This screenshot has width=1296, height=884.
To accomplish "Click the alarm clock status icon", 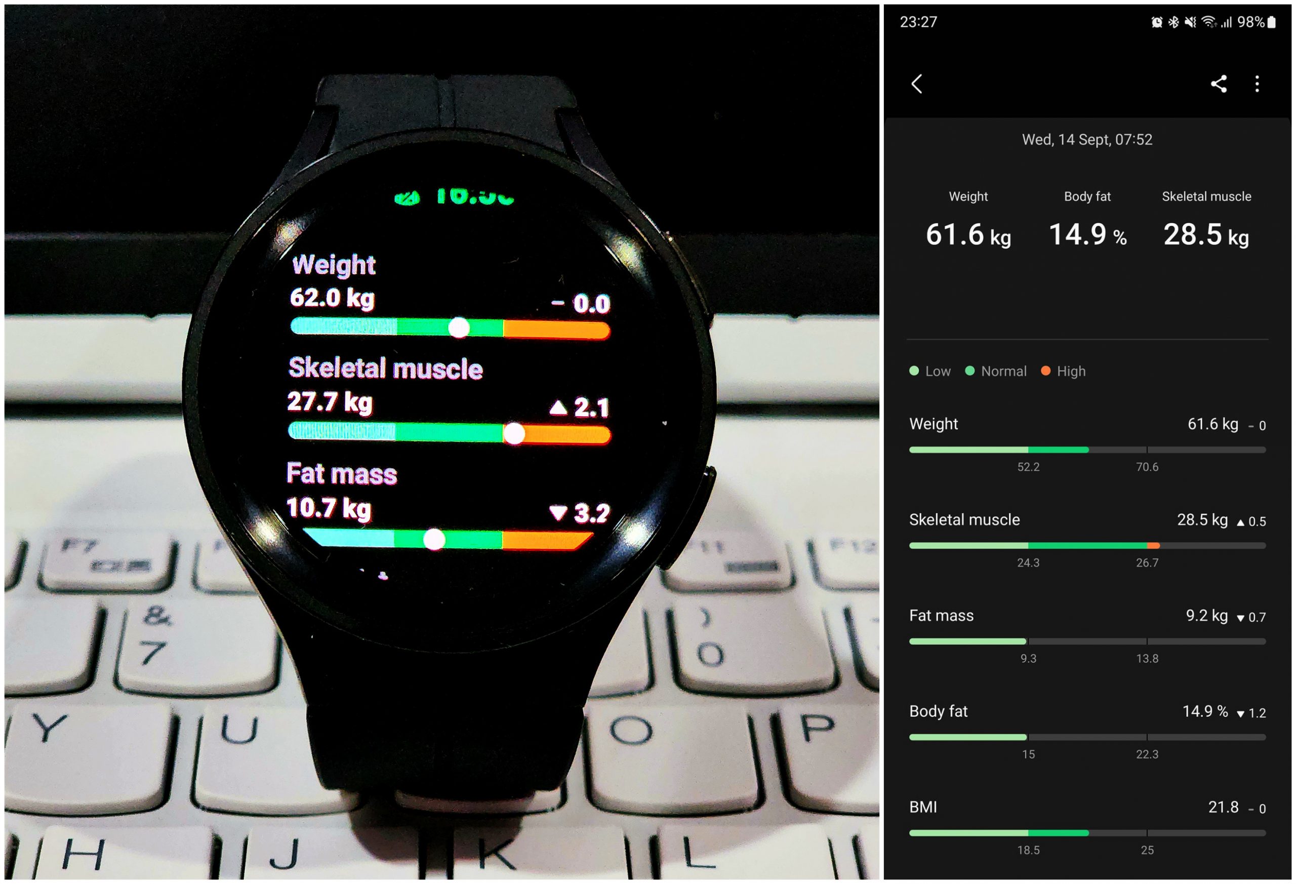I will click(1140, 17).
